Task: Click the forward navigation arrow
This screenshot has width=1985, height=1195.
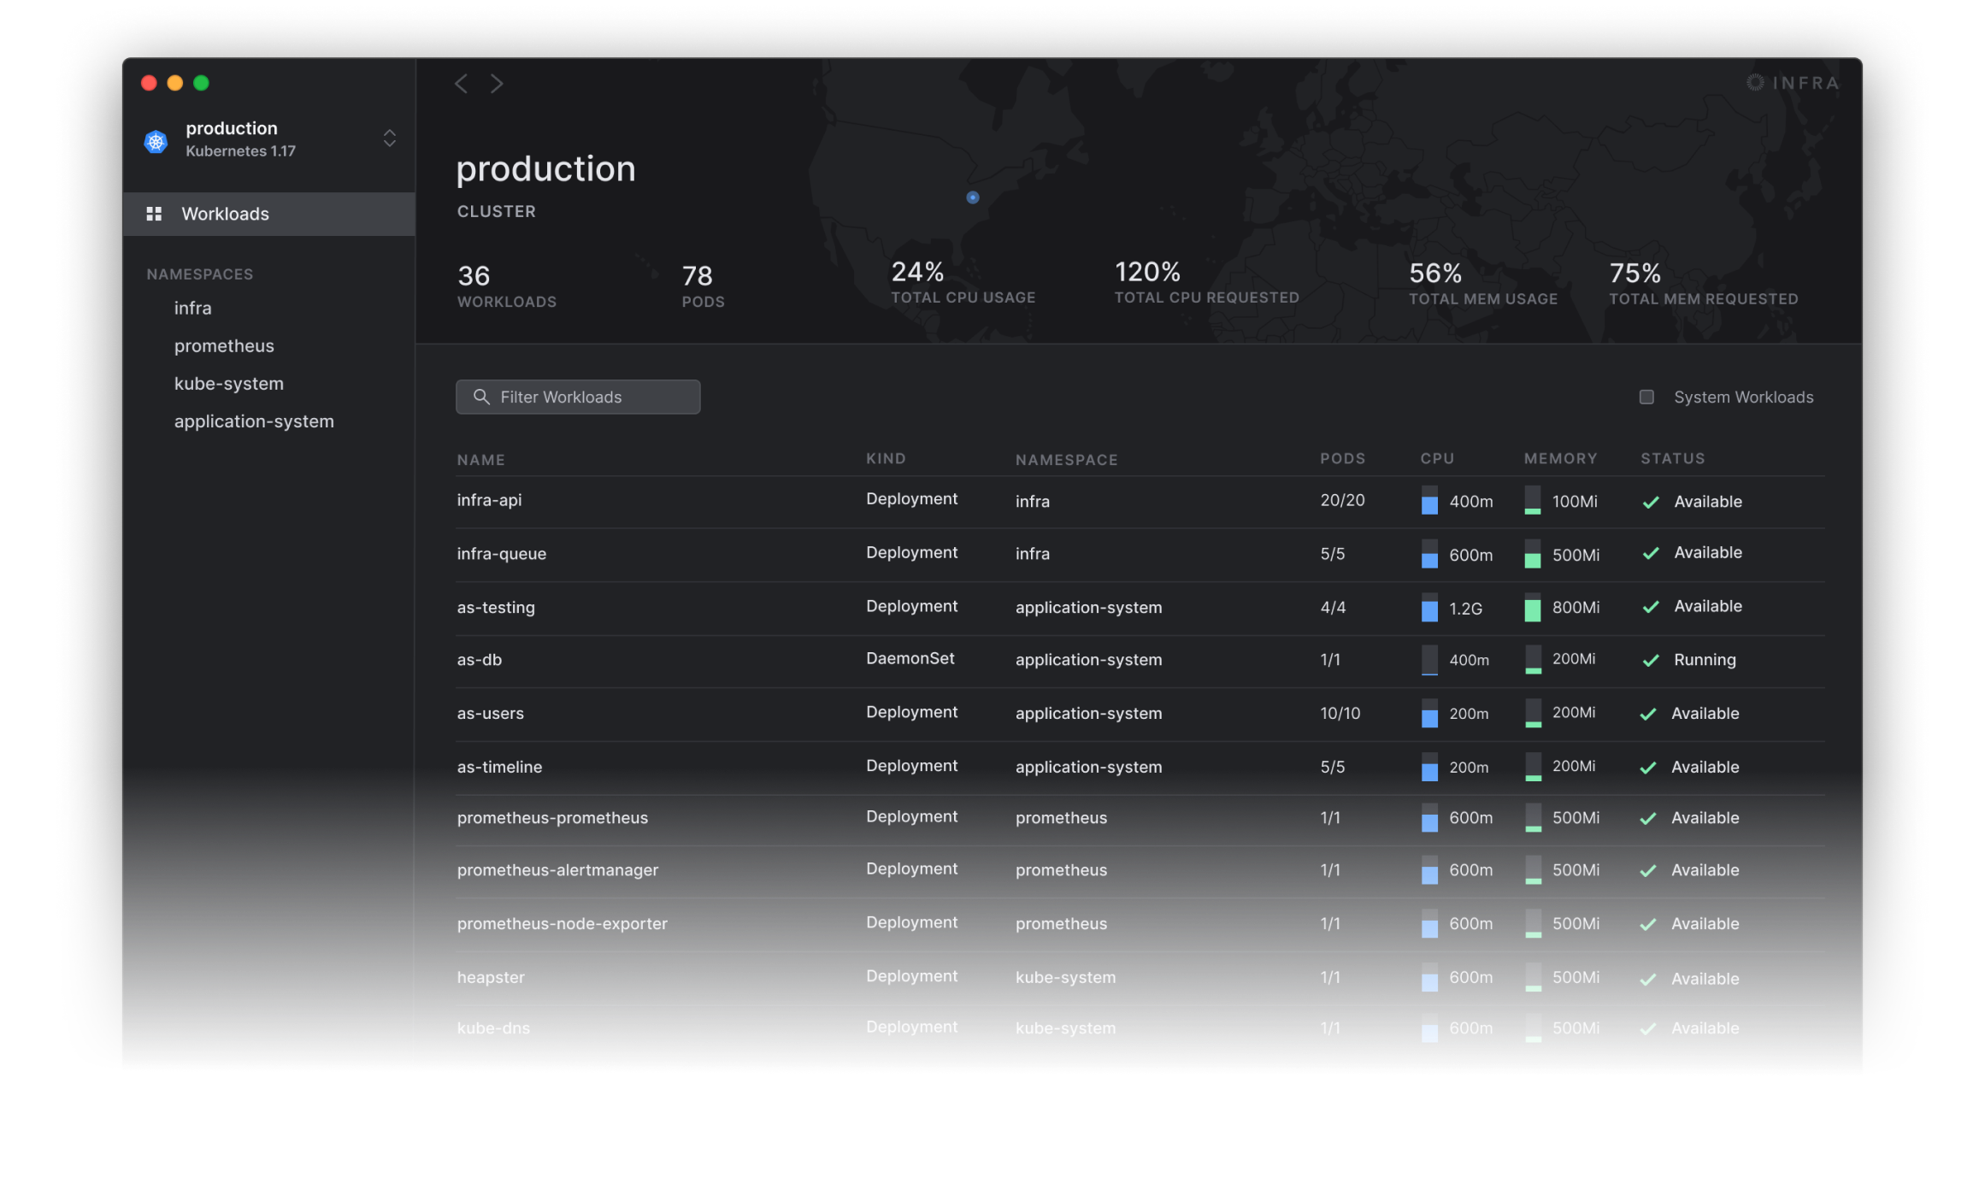Action: [x=497, y=83]
